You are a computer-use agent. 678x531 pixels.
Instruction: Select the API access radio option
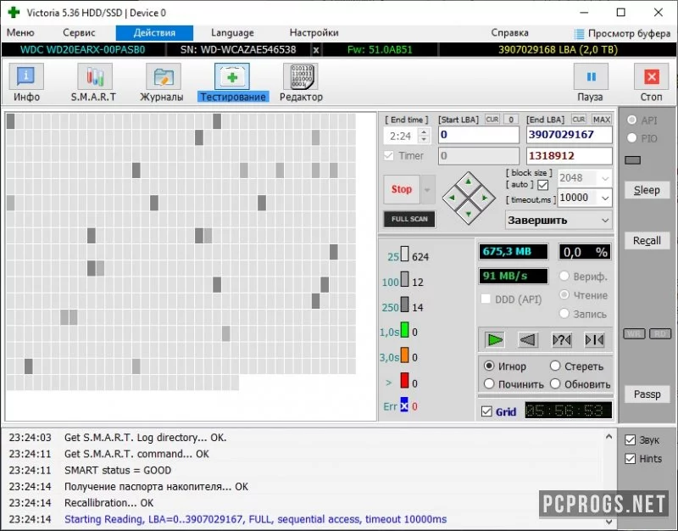coord(631,120)
